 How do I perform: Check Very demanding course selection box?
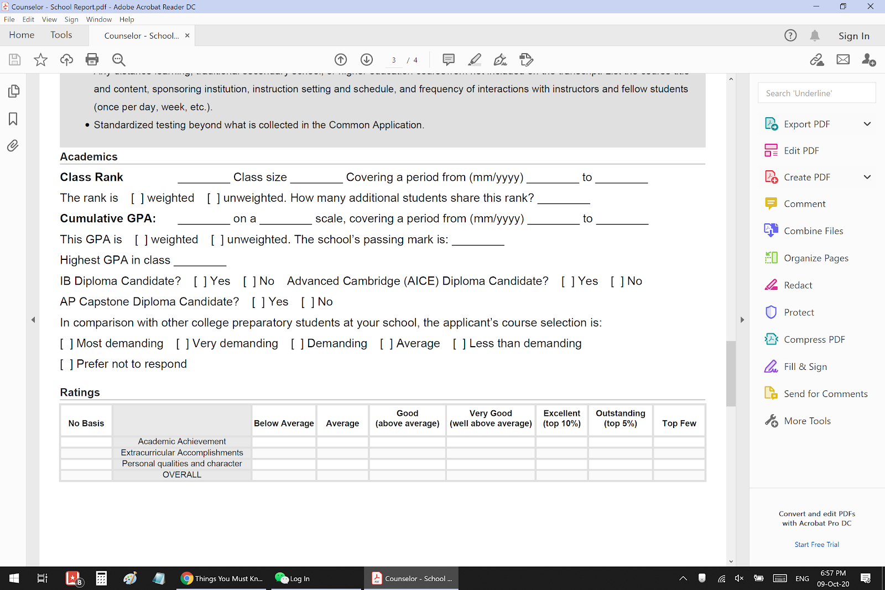tap(183, 343)
